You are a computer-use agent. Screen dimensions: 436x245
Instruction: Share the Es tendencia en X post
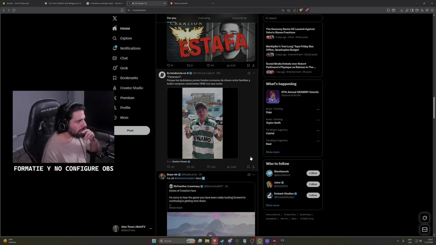point(253,167)
